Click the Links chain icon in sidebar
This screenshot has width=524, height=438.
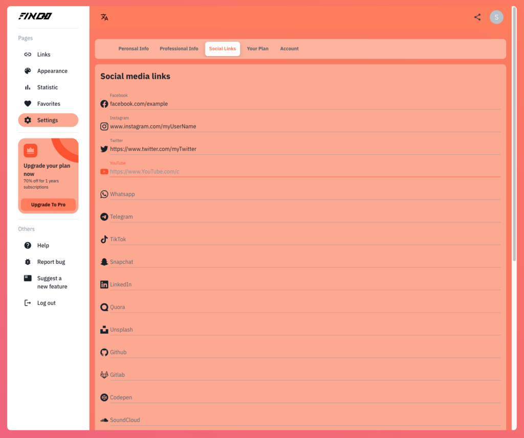[x=28, y=54]
